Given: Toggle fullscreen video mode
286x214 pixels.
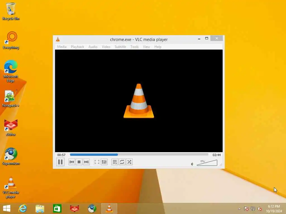Looking at the screenshot, I should click(97, 162).
